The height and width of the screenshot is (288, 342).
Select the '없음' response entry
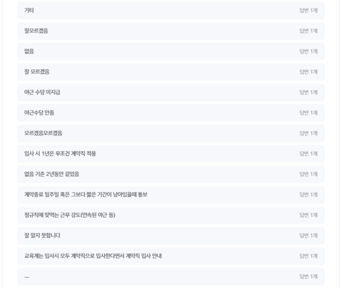(x=171, y=51)
